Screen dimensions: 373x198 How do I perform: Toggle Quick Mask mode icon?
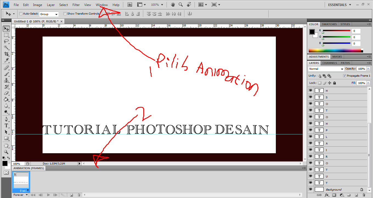click(x=6, y=173)
